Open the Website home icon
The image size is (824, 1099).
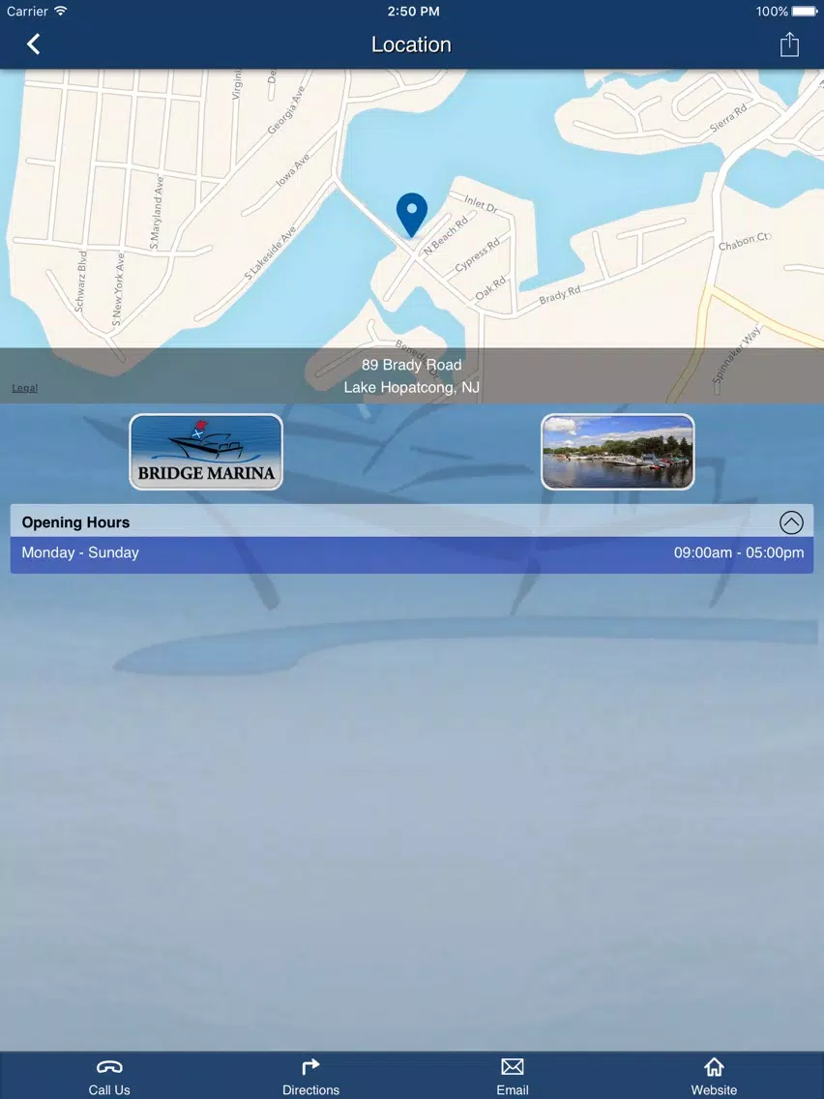pos(714,1067)
